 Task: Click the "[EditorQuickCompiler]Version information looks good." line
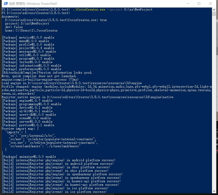(x=47, y=73)
